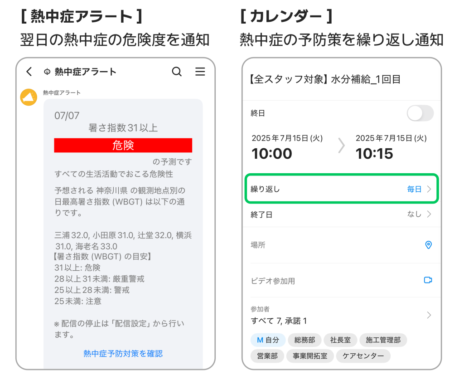Tap the red 危険 alert banner
This screenshot has width=464, height=380.
pyautogui.click(x=123, y=145)
